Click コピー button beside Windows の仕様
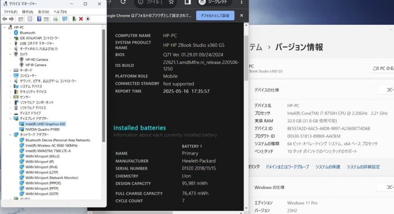Image resolution: width=394 pixels, height=214 pixels. 386,187
